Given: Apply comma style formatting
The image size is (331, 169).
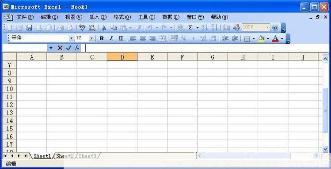Looking at the screenshot, I should [x=194, y=38].
